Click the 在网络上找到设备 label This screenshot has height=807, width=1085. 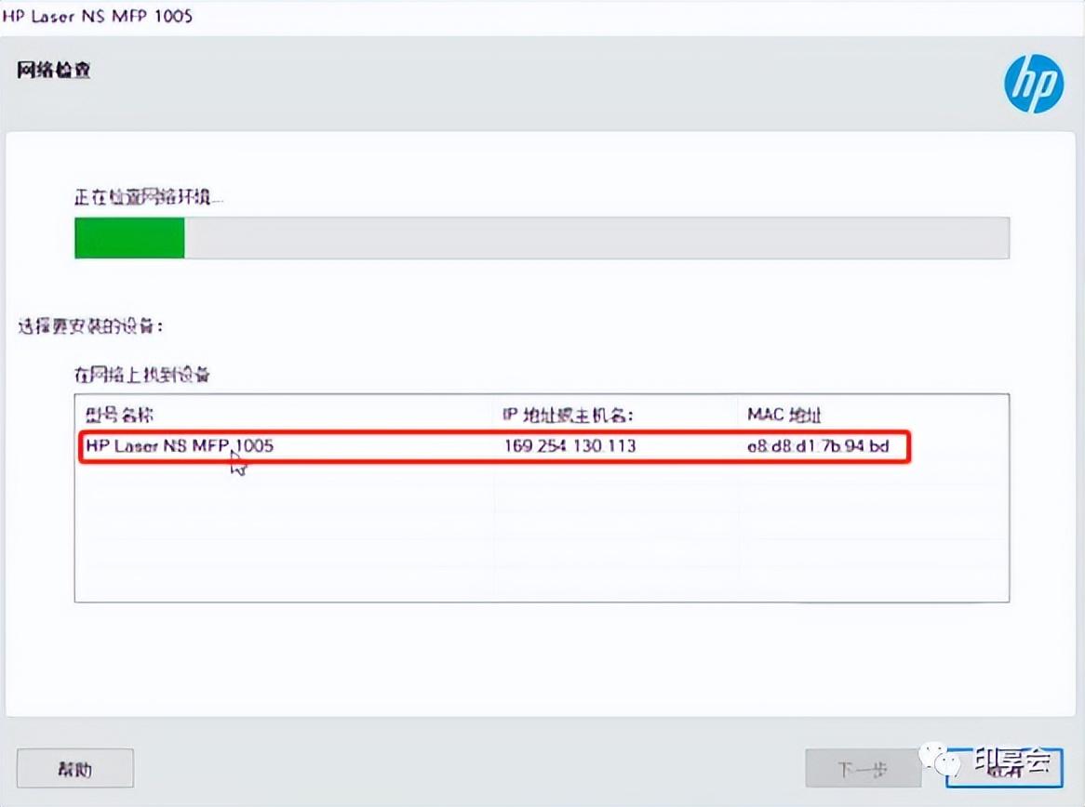click(x=141, y=375)
